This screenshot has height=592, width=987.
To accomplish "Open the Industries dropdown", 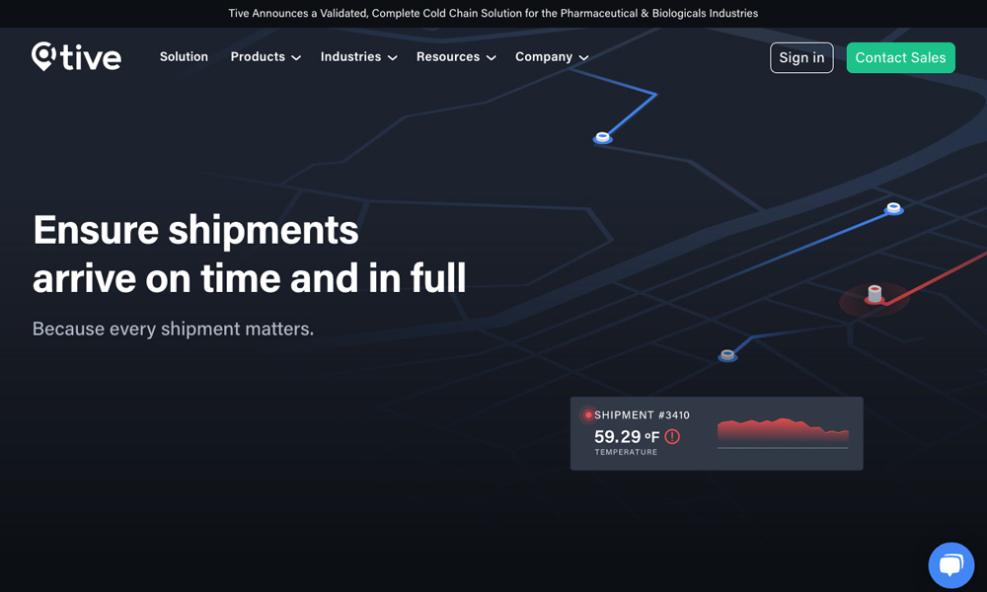I will (x=358, y=57).
